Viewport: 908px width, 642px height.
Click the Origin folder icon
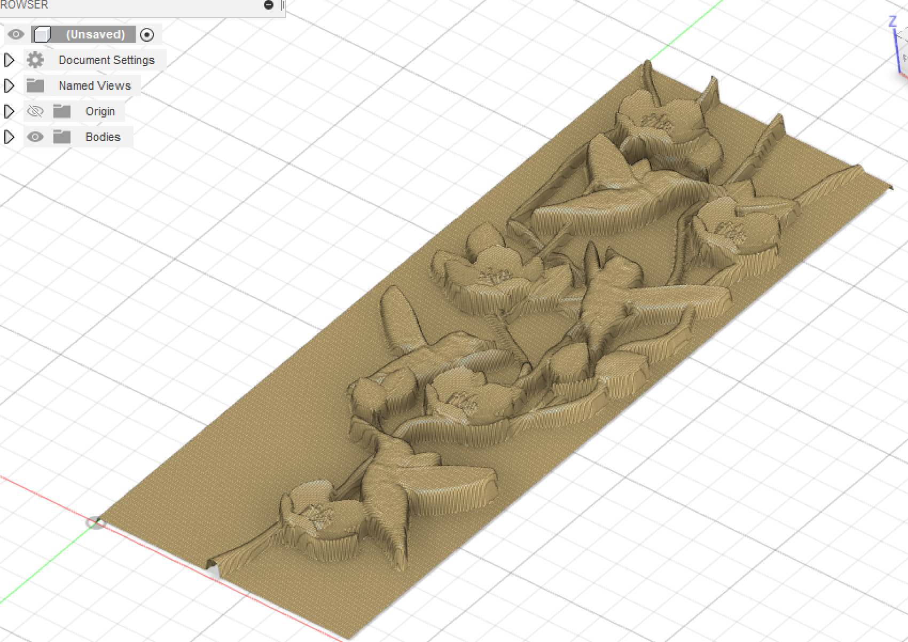[62, 111]
